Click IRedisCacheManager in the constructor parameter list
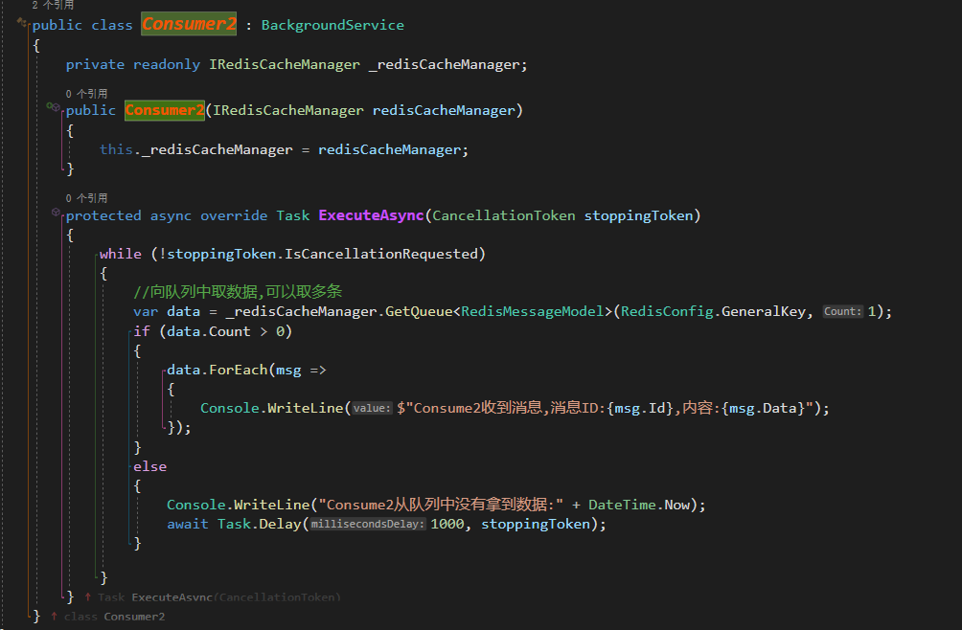 coord(287,110)
